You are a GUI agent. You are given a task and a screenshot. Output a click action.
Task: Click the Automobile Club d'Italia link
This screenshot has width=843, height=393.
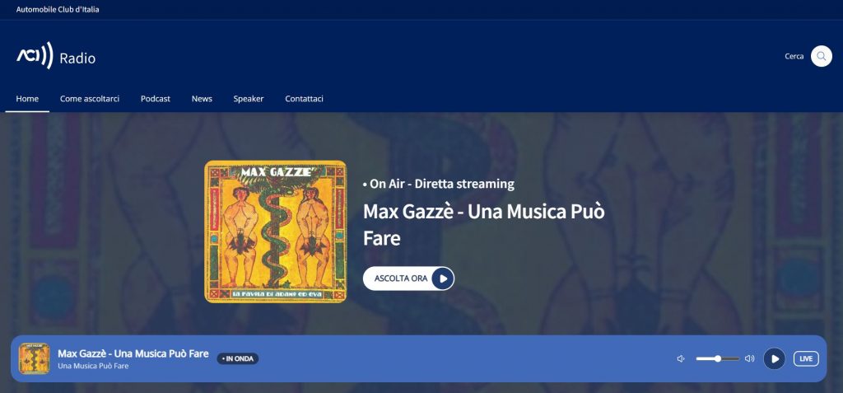pos(58,9)
